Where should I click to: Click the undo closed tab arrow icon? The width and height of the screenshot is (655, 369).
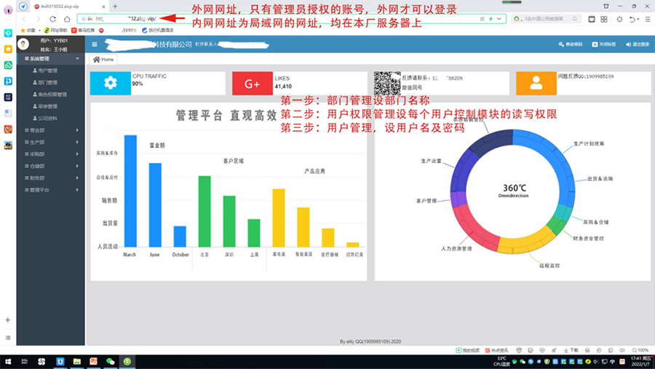(632, 19)
